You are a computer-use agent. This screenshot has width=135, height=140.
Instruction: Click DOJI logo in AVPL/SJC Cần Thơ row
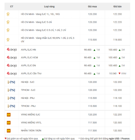click(12, 73)
